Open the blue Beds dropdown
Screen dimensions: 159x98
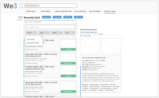(68, 17)
